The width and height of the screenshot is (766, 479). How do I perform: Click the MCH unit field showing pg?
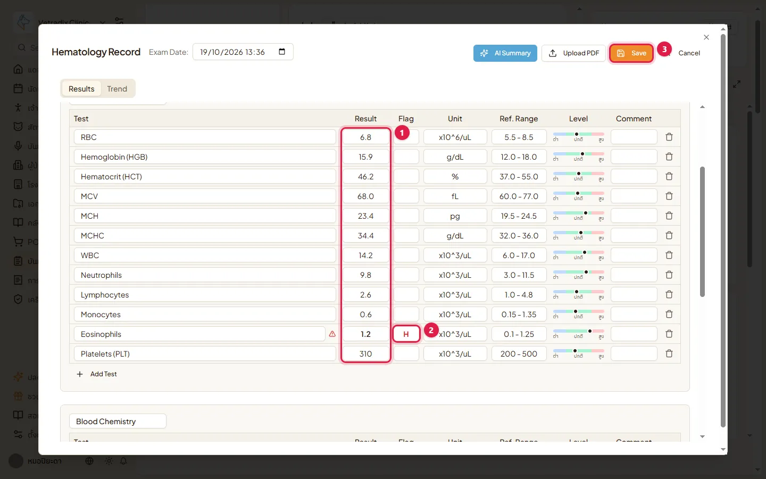pyautogui.click(x=455, y=216)
